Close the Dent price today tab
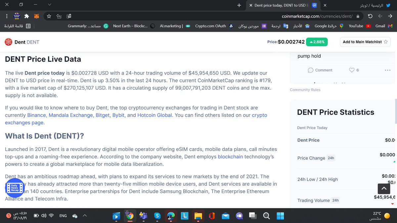The height and width of the screenshot is (223, 397). [250, 5]
